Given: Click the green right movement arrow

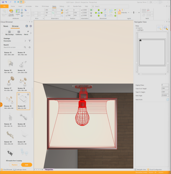Looking at the screenshot, I should (x=101, y=13).
